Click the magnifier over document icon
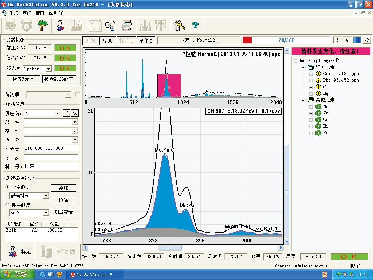Image resolution: width=373 pixels, height=280 pixels. [110, 25]
